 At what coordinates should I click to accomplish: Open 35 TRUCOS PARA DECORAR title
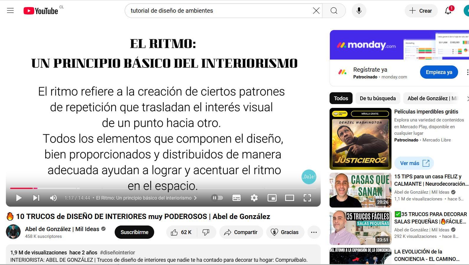coord(431,218)
